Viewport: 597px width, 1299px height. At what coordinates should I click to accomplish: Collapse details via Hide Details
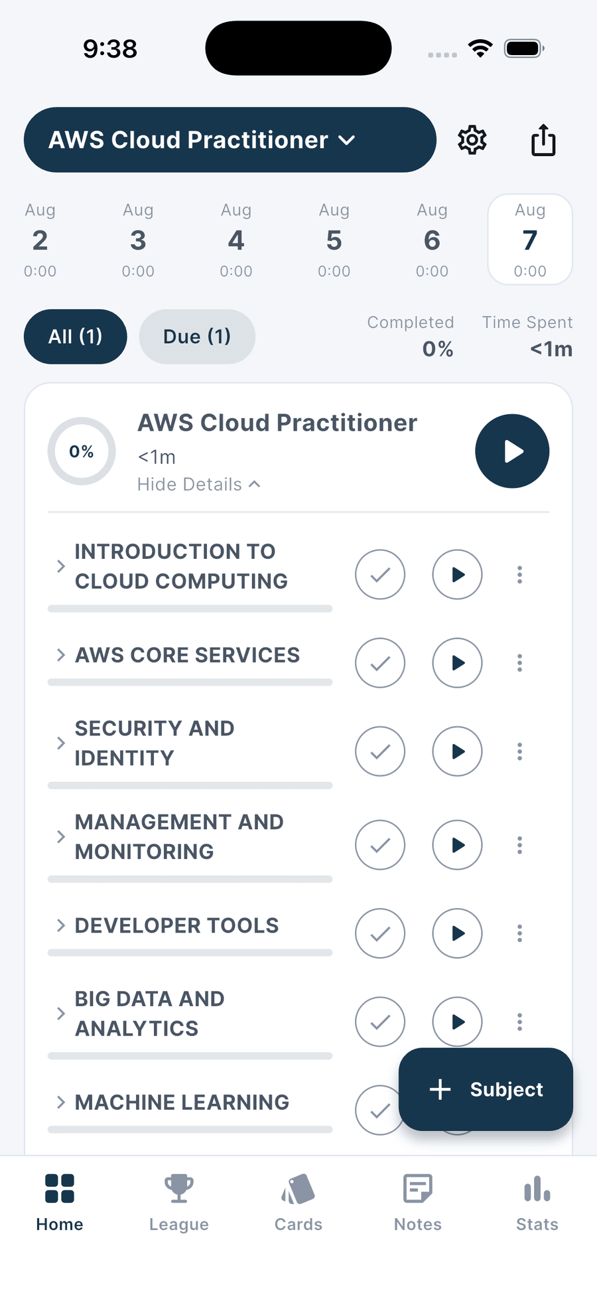[x=198, y=485]
